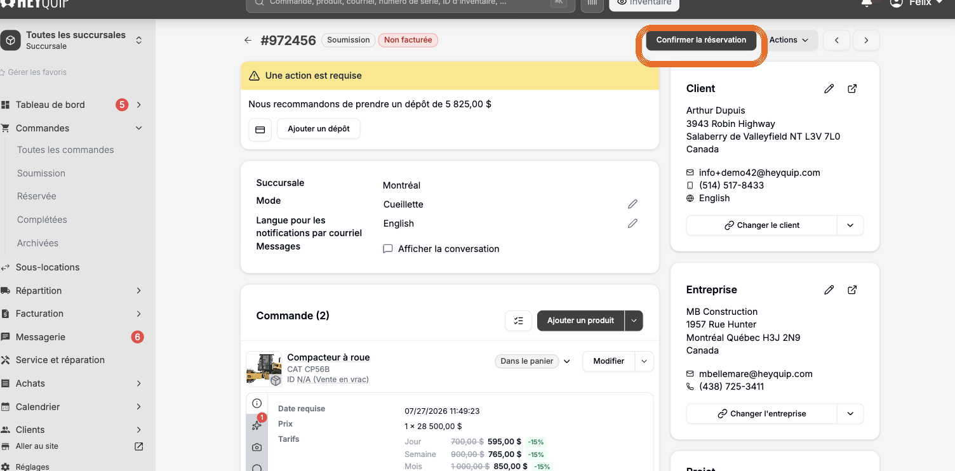
Task: Click the checklist icon beside Ajouter un produit
Action: pos(518,321)
